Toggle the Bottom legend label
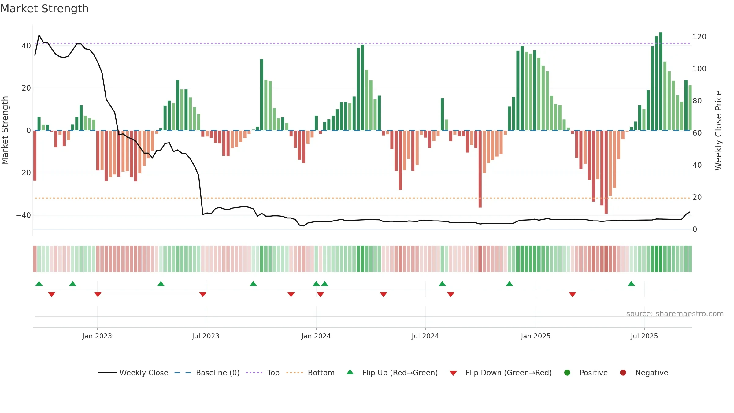Viewport: 734px width, 413px height. (x=321, y=373)
